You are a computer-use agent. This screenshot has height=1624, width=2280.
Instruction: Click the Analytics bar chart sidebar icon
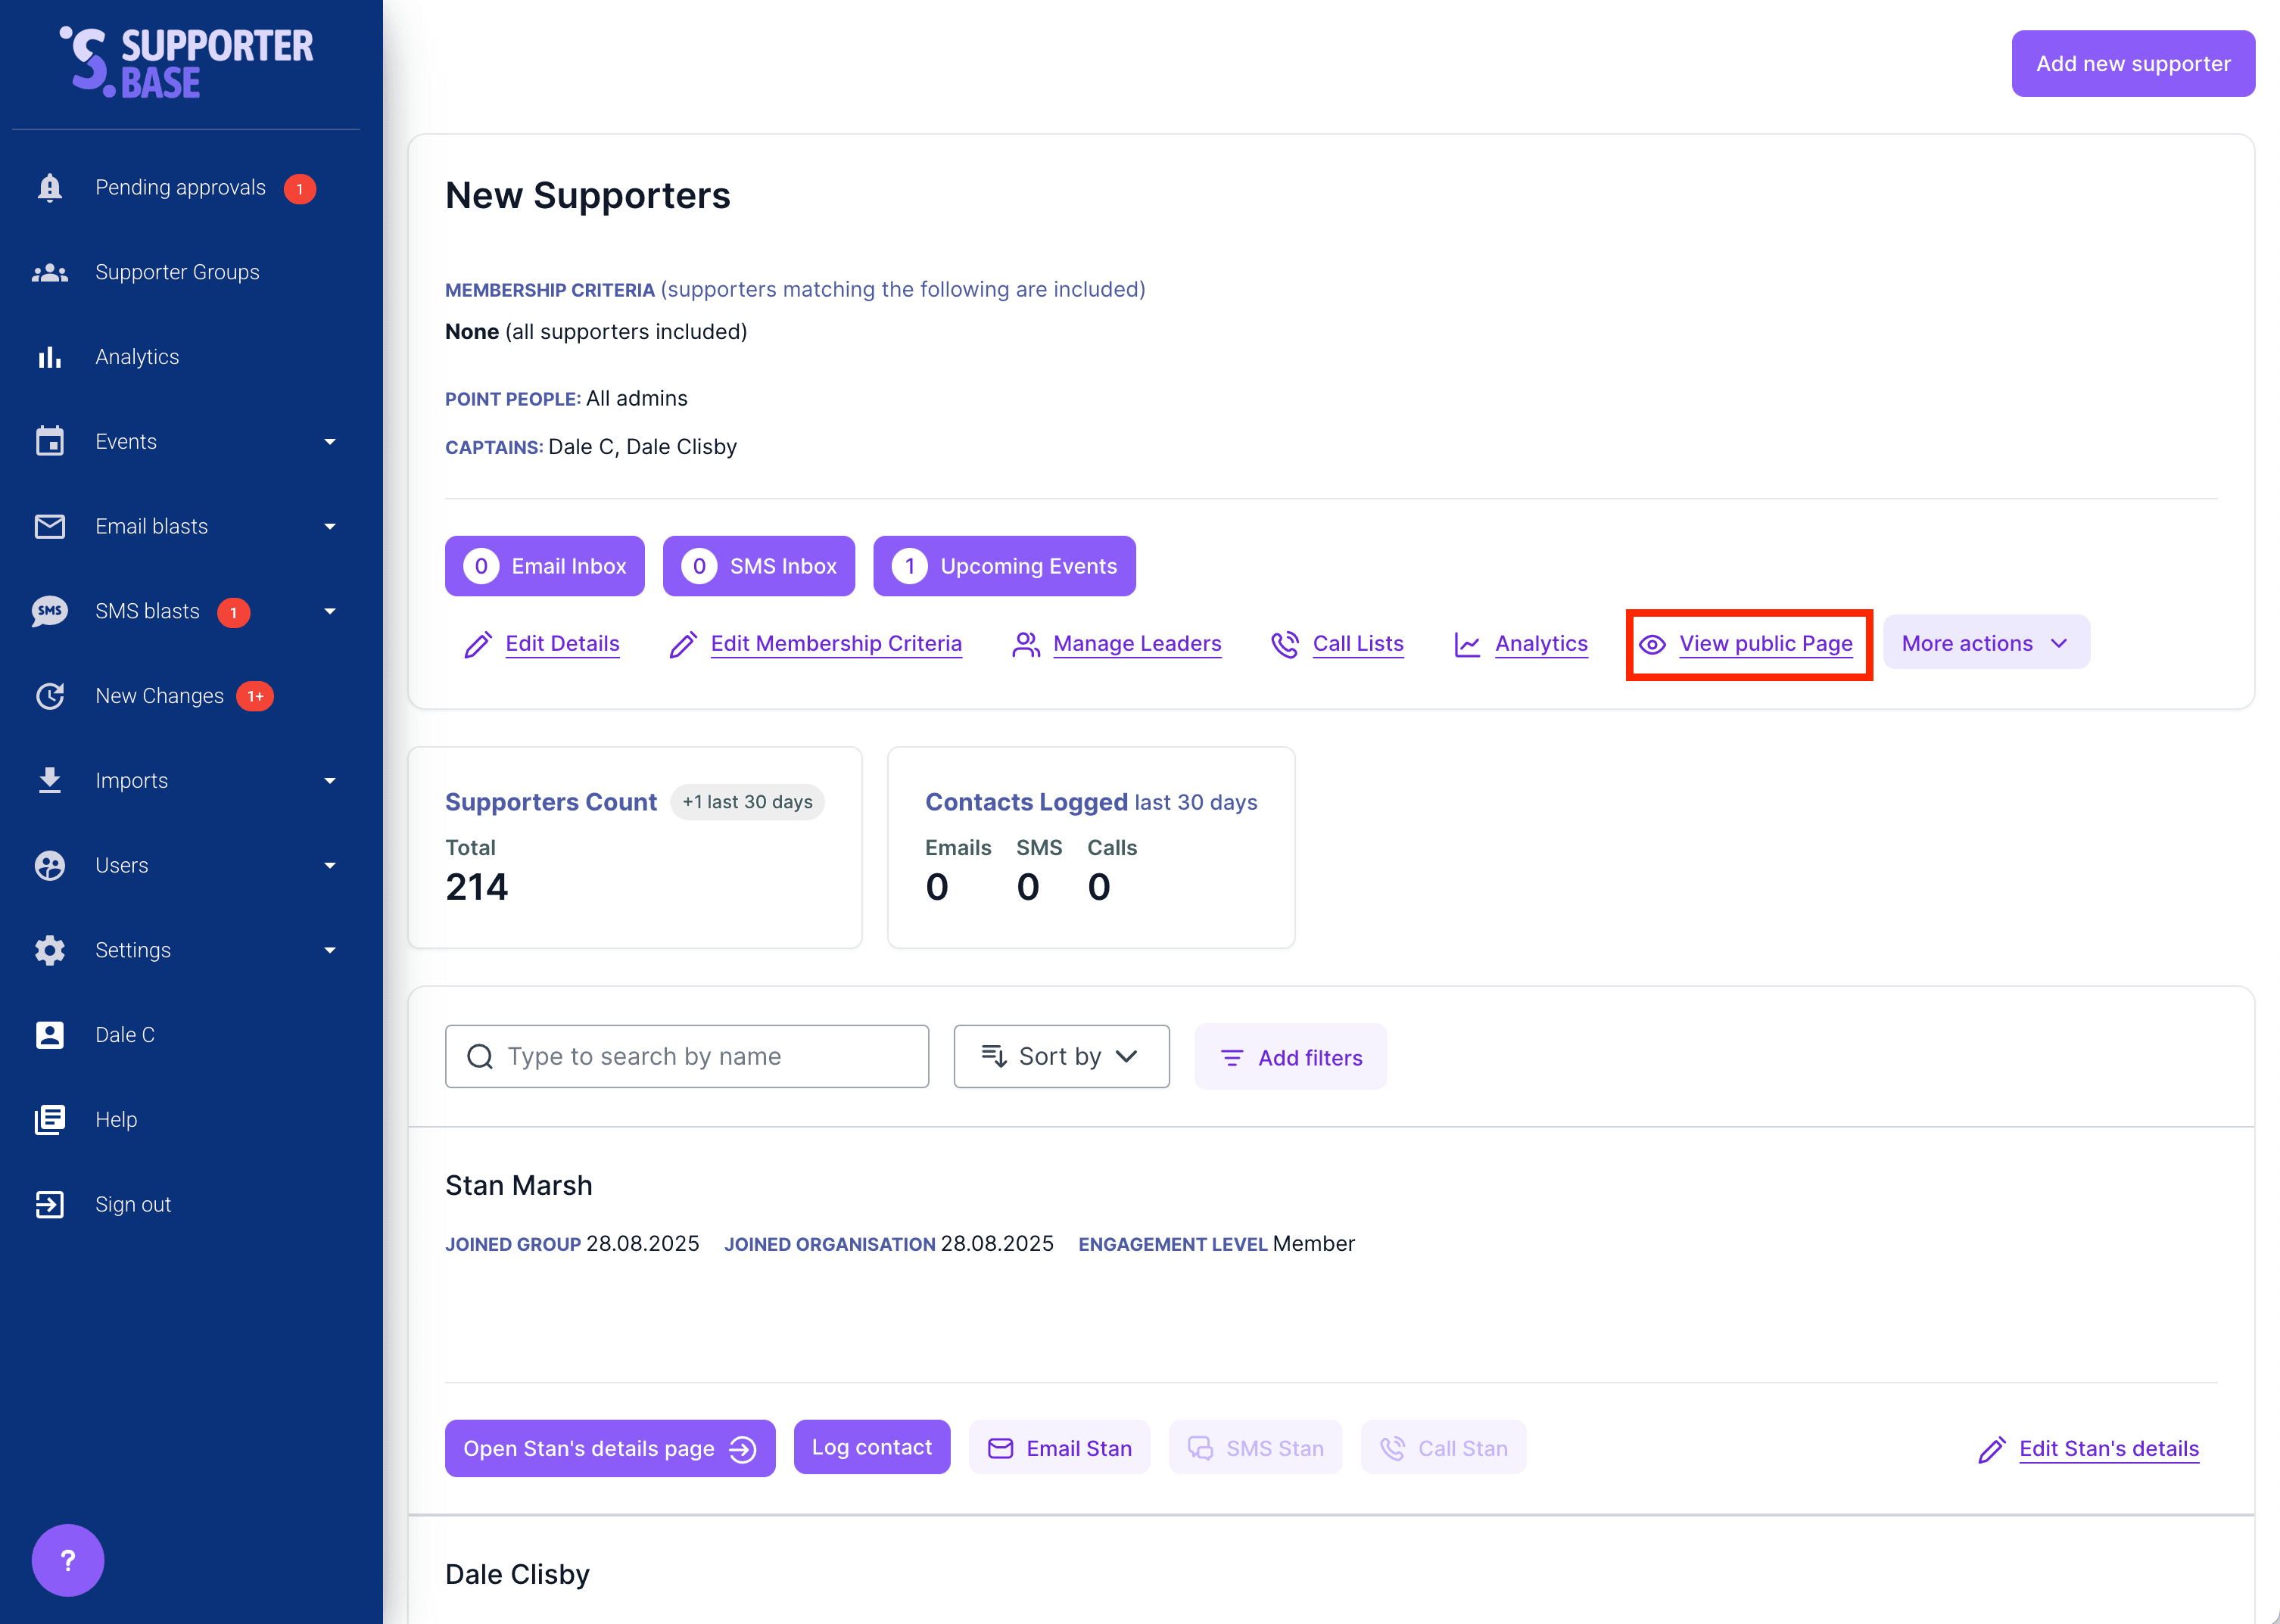pos(49,357)
